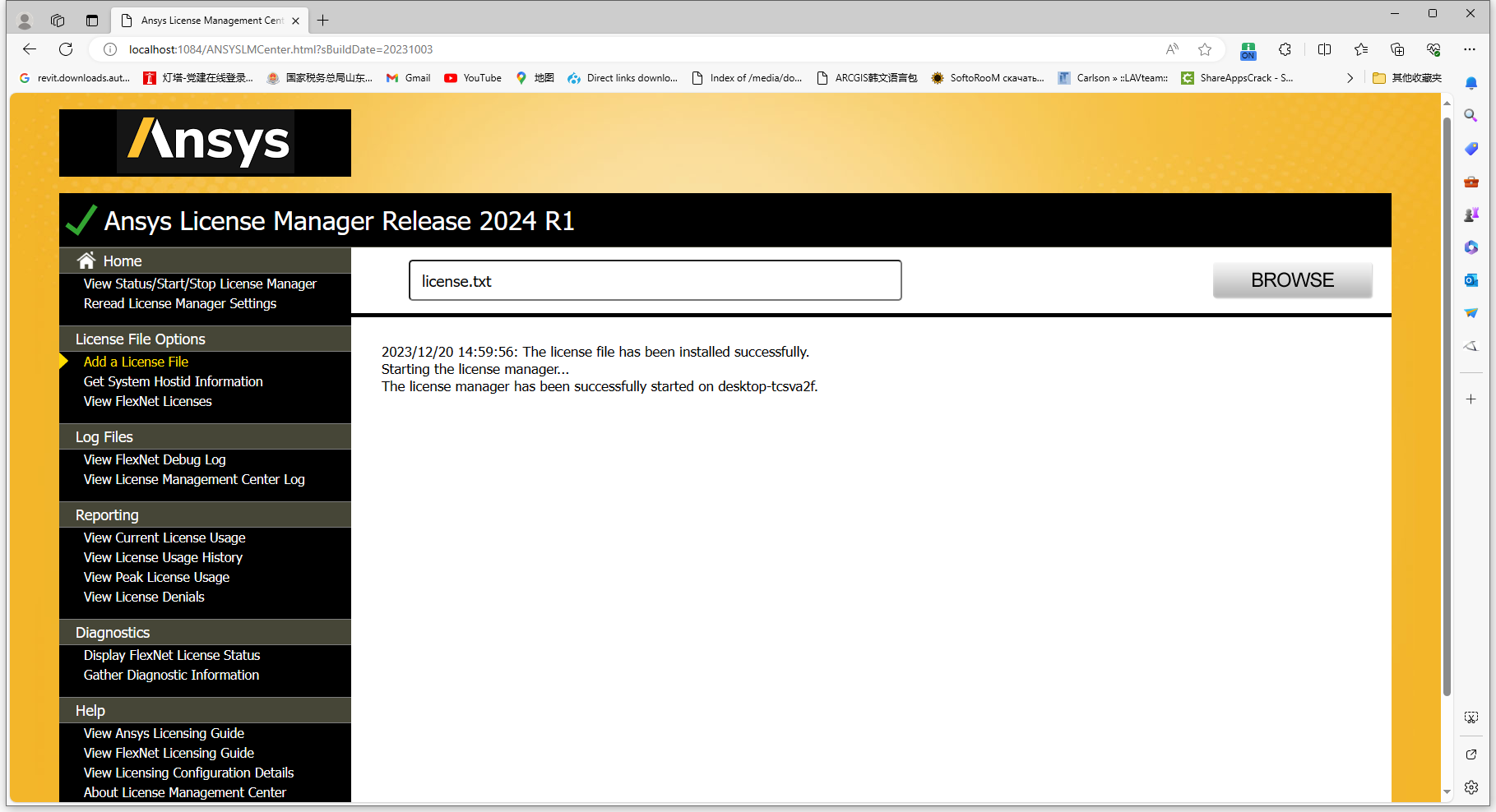The image size is (1496, 812).
Task: Open View Status/Start/Stop License Manager
Action: click(x=200, y=284)
